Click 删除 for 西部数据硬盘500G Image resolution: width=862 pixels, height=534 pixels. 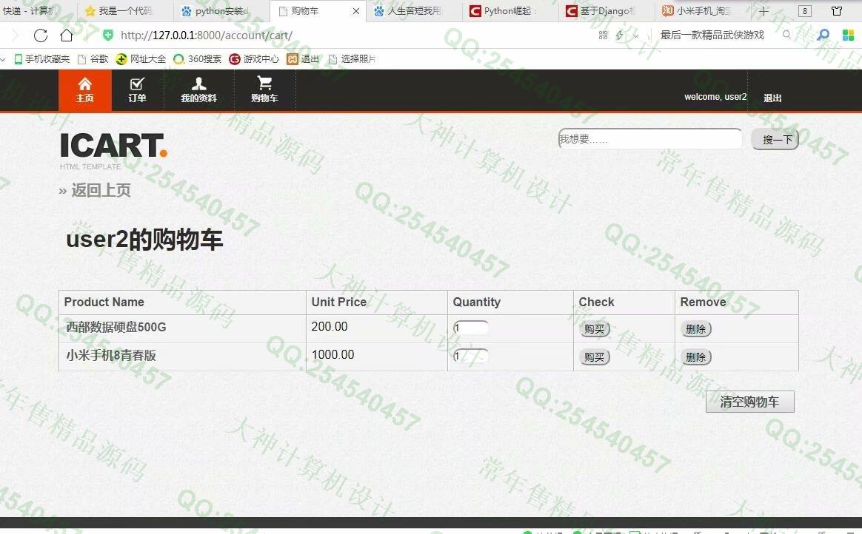[x=696, y=328]
